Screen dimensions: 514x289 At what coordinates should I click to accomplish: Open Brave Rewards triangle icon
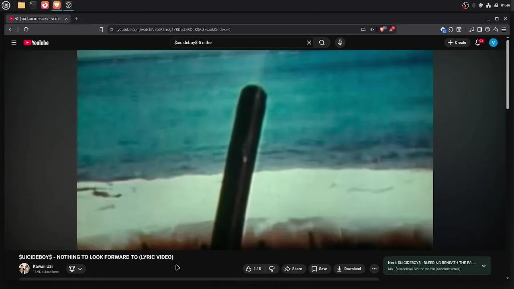pos(392,29)
